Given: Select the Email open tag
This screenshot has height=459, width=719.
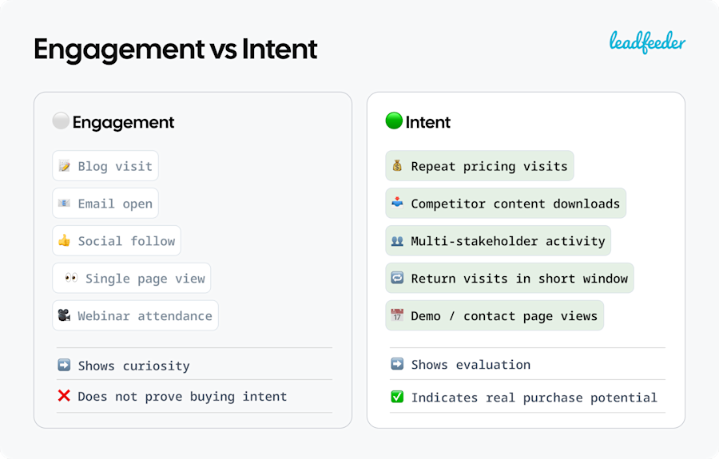Looking at the screenshot, I should 105,204.
